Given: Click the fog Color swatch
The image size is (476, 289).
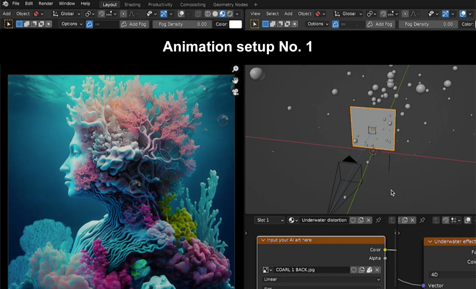Looking at the screenshot, I should click(235, 24).
